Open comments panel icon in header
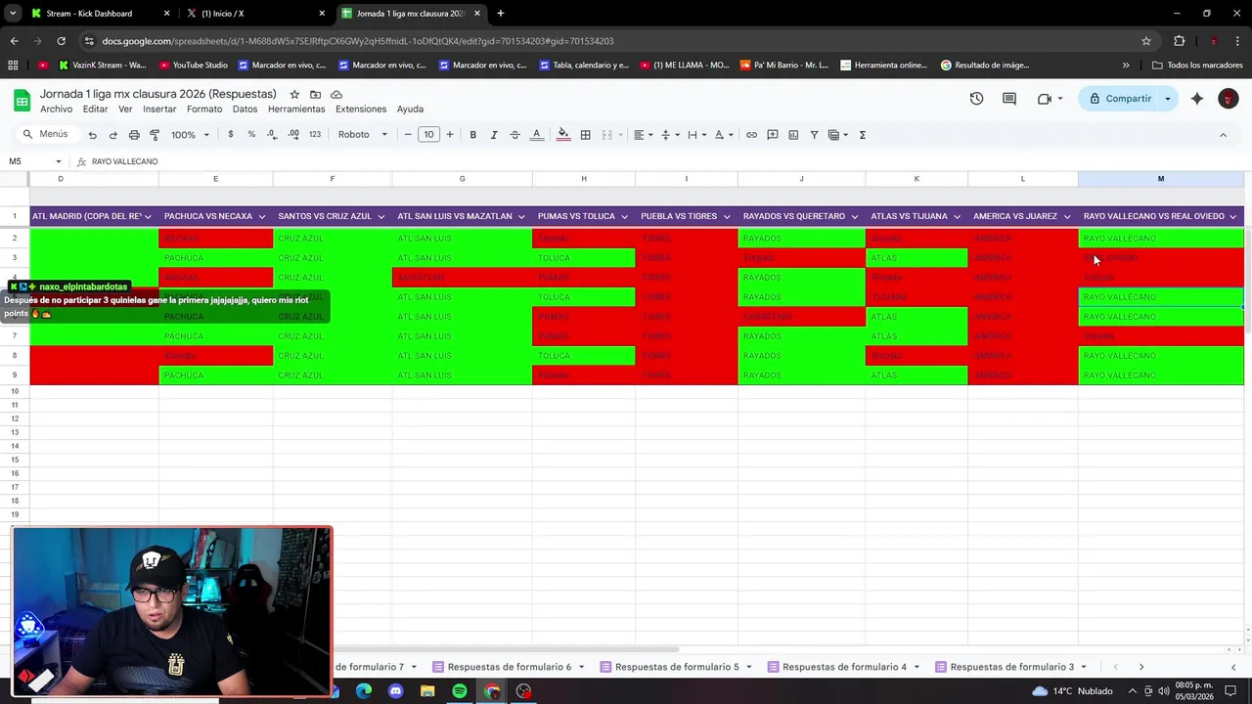This screenshot has height=704, width=1252. point(1009,99)
